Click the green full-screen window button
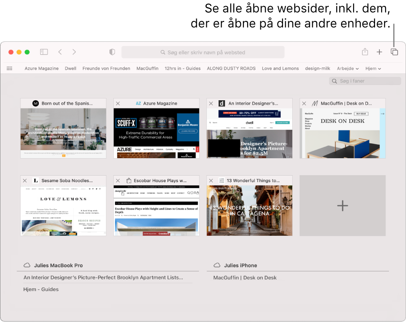Image resolution: width=406 pixels, height=322 pixels. pos(27,52)
